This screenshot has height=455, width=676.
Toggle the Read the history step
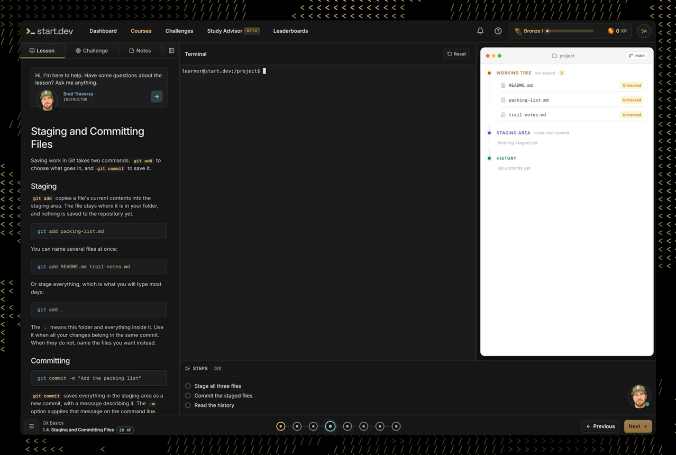coord(188,405)
